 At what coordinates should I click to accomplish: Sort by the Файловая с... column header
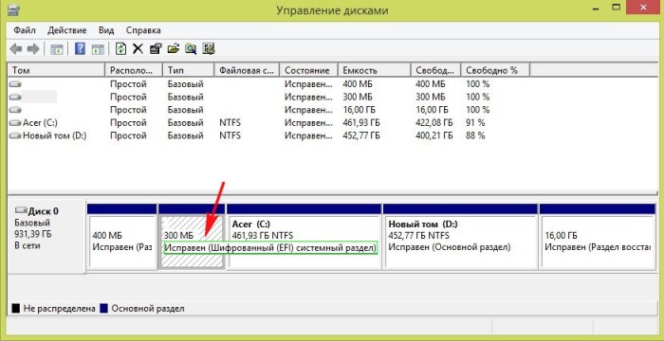point(248,70)
